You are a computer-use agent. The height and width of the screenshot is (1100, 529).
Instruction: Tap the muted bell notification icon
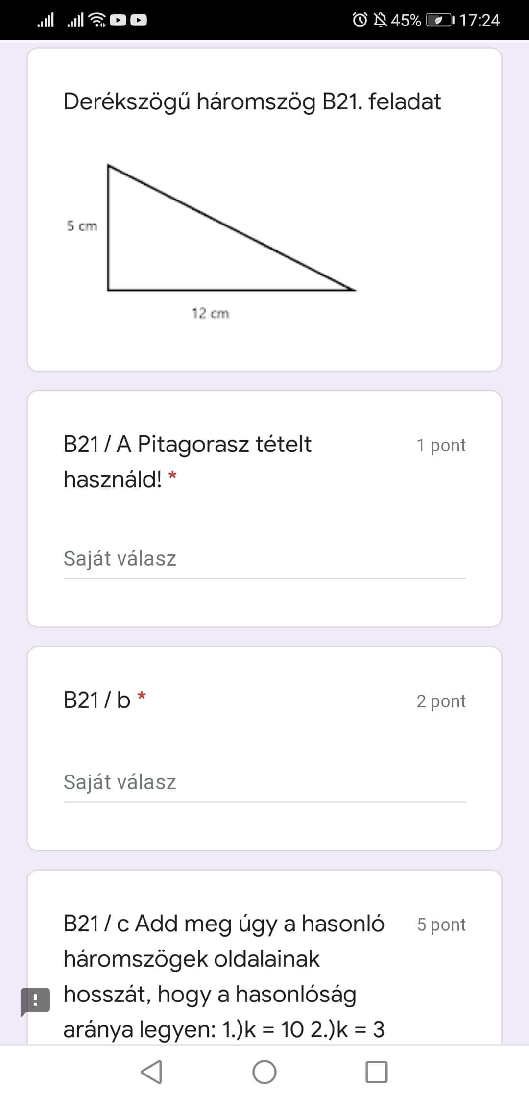pyautogui.click(x=380, y=20)
